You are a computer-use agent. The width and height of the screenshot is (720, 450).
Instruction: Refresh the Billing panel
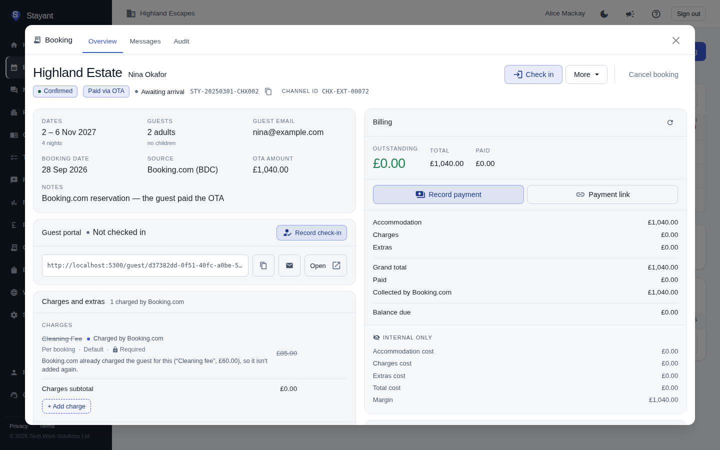(x=670, y=122)
